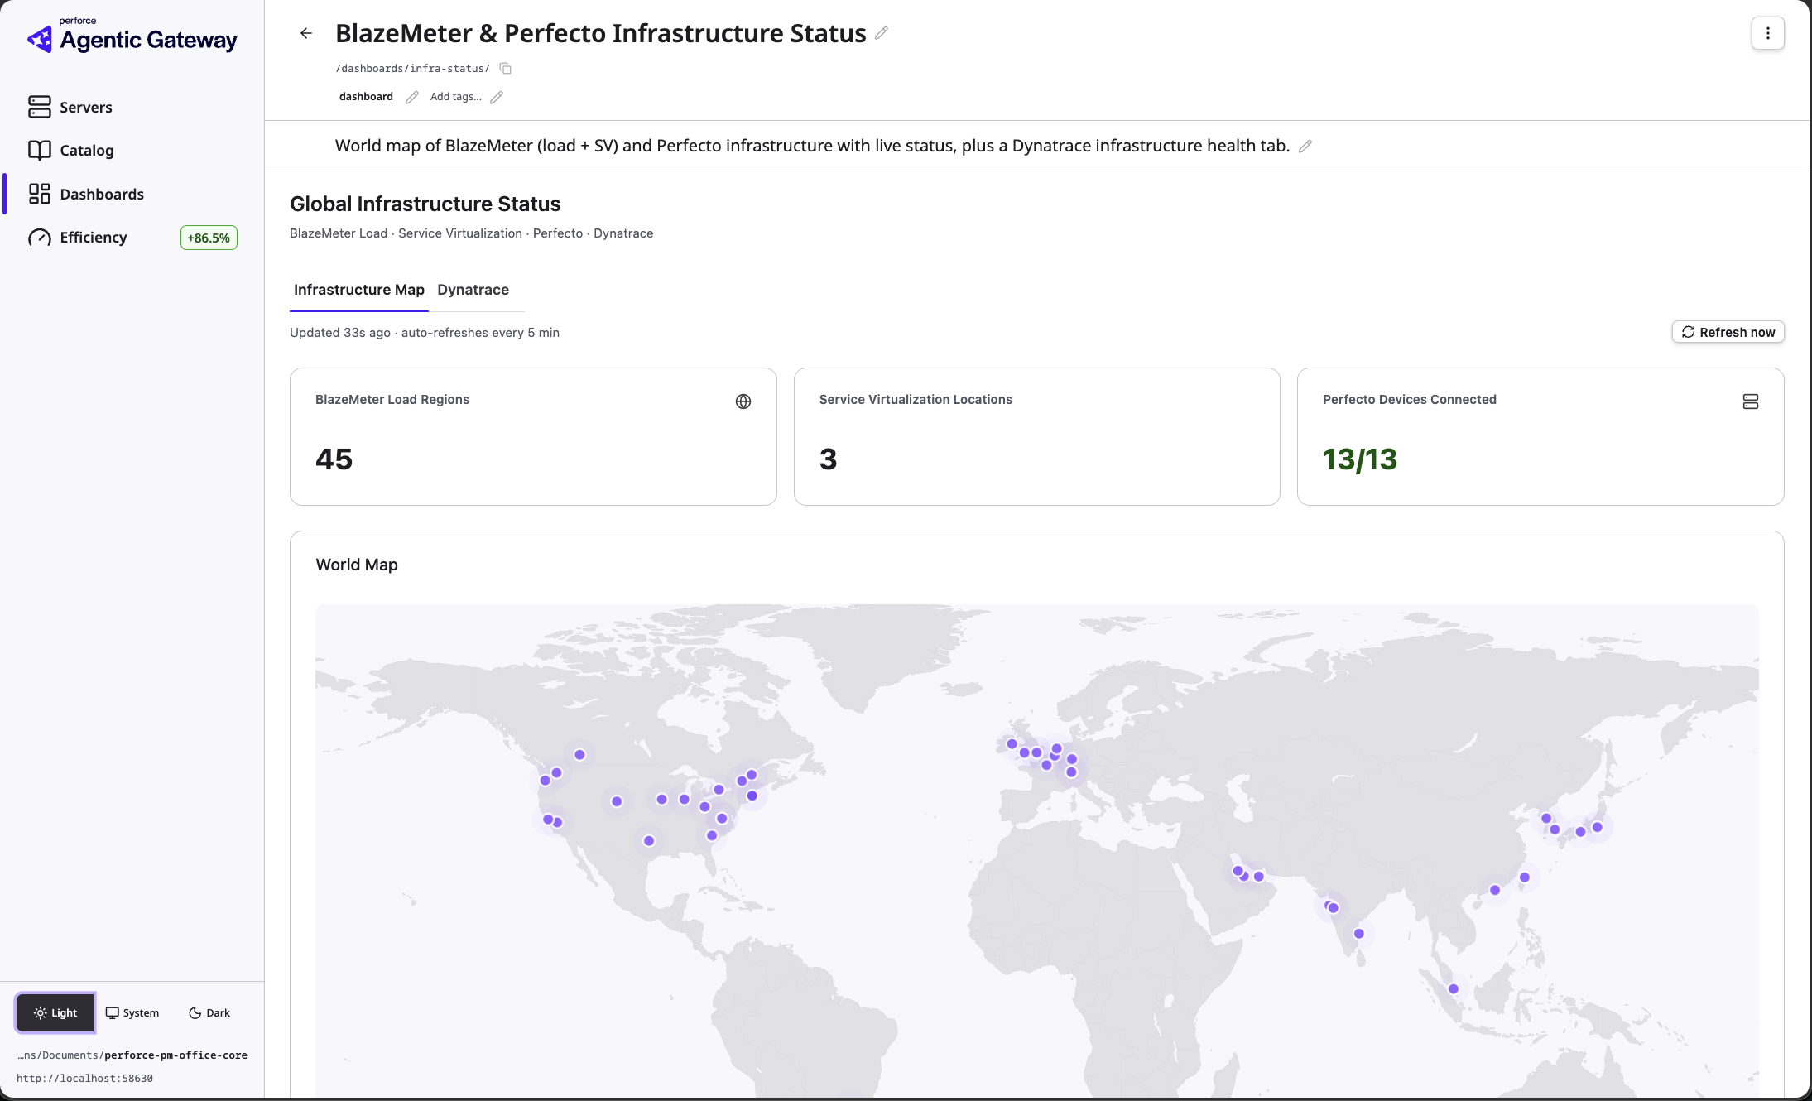Edit the dashboard title with pencil icon
1812x1101 pixels.
click(x=882, y=33)
